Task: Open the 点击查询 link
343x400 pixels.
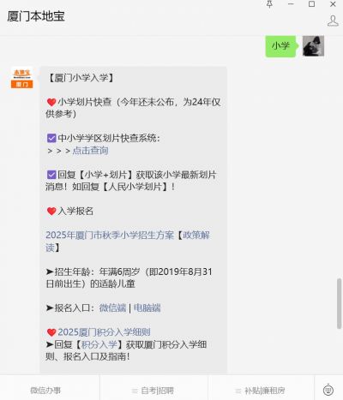Action: [x=90, y=151]
